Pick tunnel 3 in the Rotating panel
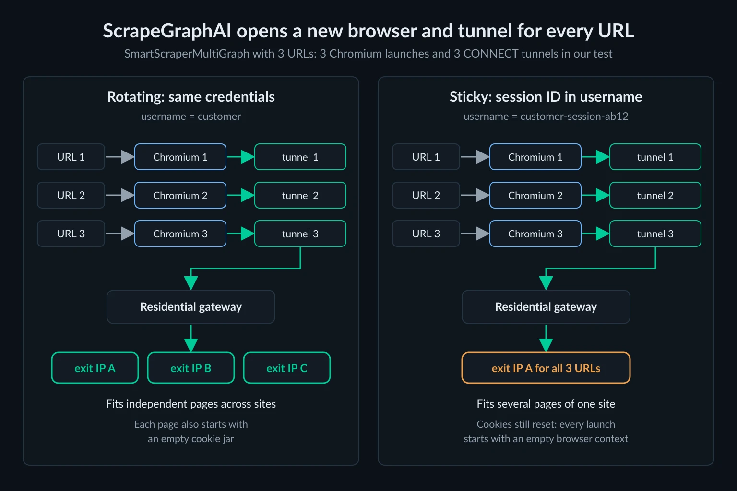This screenshot has width=737, height=491. 300,234
